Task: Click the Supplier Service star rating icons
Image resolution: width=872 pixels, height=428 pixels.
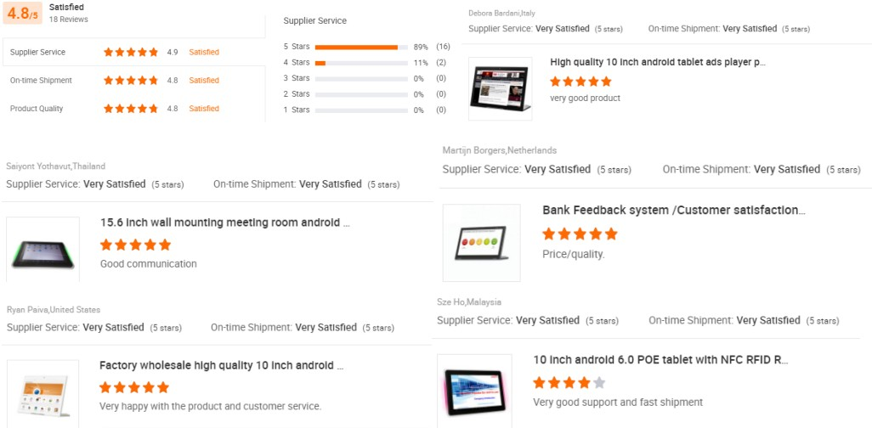Action: (x=131, y=52)
